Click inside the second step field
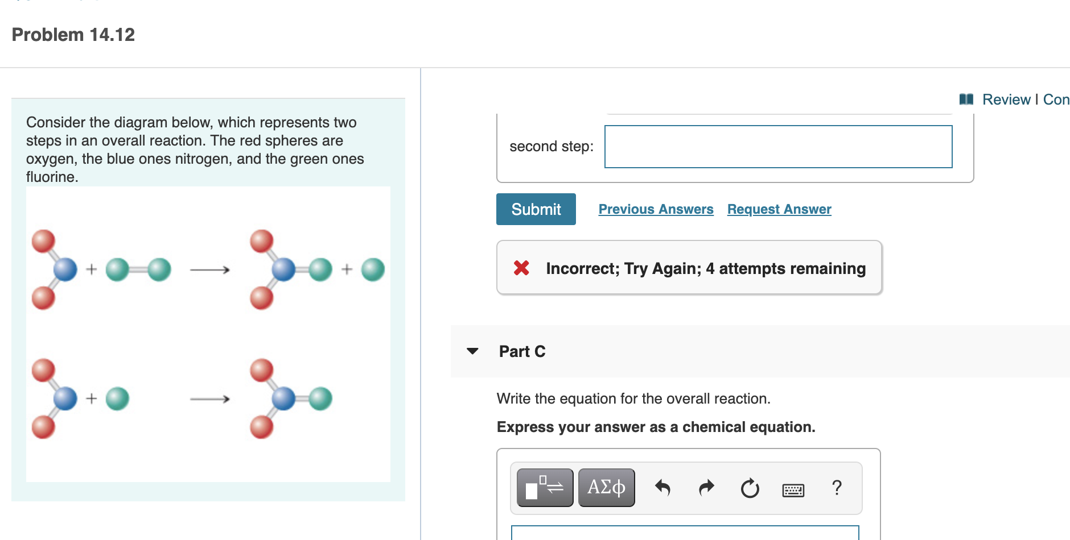 coord(777,146)
